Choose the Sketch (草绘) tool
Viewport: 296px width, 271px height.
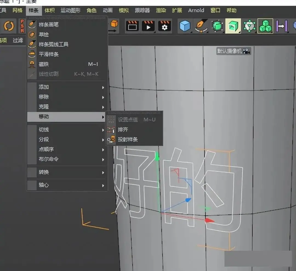[44, 35]
